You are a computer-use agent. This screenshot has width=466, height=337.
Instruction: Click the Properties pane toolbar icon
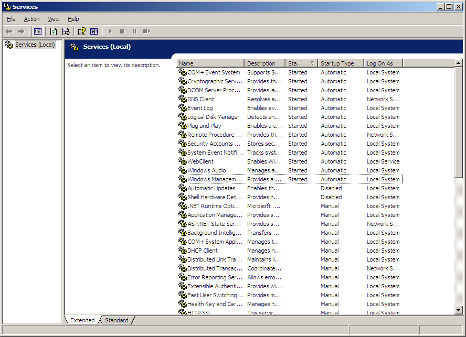tap(94, 31)
